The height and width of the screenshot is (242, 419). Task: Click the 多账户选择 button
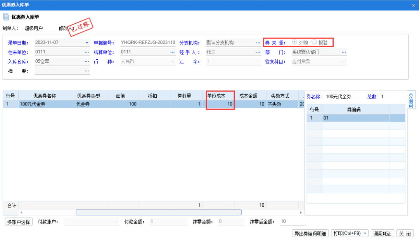click(19, 222)
